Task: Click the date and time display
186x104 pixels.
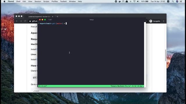Action: [158, 1]
